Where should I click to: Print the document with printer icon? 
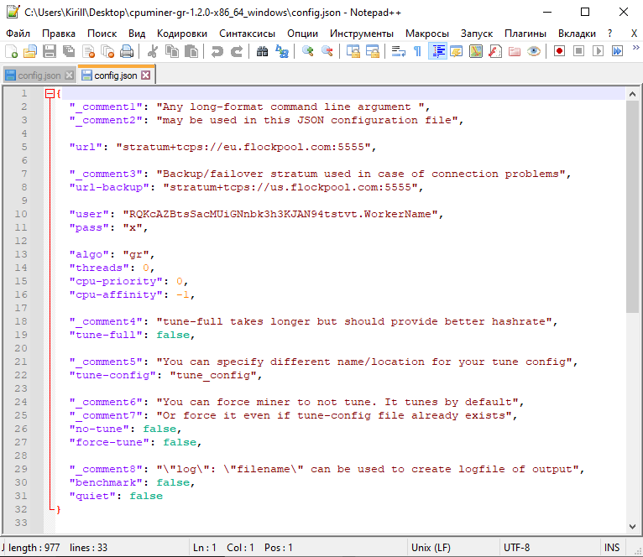click(127, 52)
